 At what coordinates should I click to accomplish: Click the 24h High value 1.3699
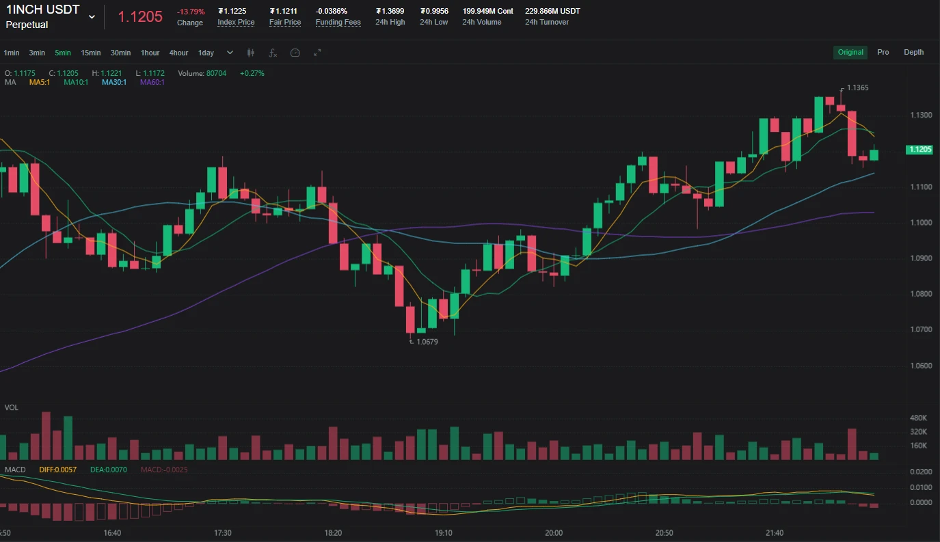click(x=390, y=12)
